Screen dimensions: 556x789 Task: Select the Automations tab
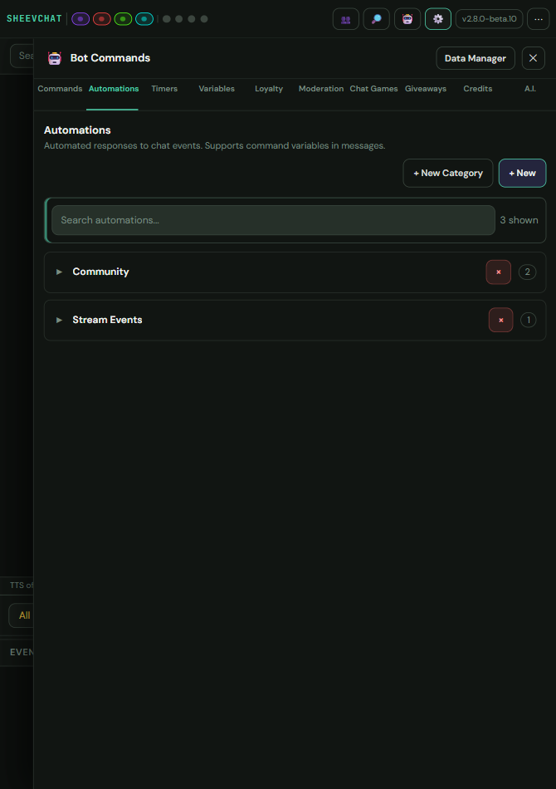click(114, 89)
